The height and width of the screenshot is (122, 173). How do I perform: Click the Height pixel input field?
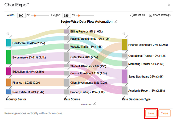click(x=67, y=15)
